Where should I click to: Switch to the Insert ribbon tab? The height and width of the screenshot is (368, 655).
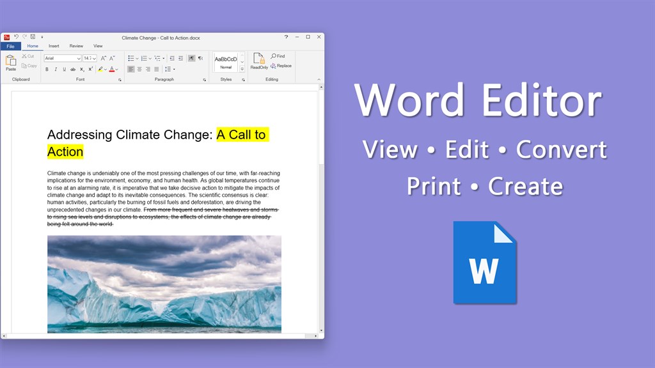pos(54,46)
